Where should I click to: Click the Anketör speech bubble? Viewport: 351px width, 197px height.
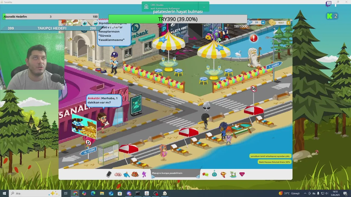coord(104,101)
